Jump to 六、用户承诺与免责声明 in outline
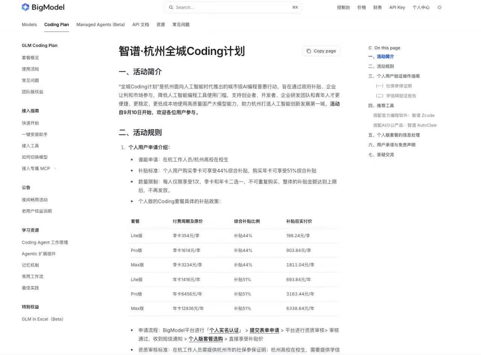This screenshot has width=481, height=355. pyautogui.click(x=392, y=145)
